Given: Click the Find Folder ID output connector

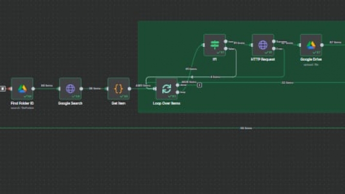Looking at the screenshot, I should coord(33,89).
